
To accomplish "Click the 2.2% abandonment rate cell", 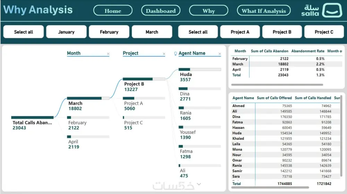I will (320, 64).
